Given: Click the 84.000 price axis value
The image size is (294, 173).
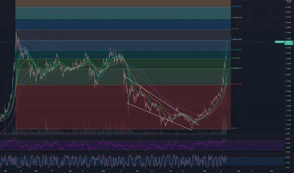Looking at the screenshot, I should click(288, 12).
